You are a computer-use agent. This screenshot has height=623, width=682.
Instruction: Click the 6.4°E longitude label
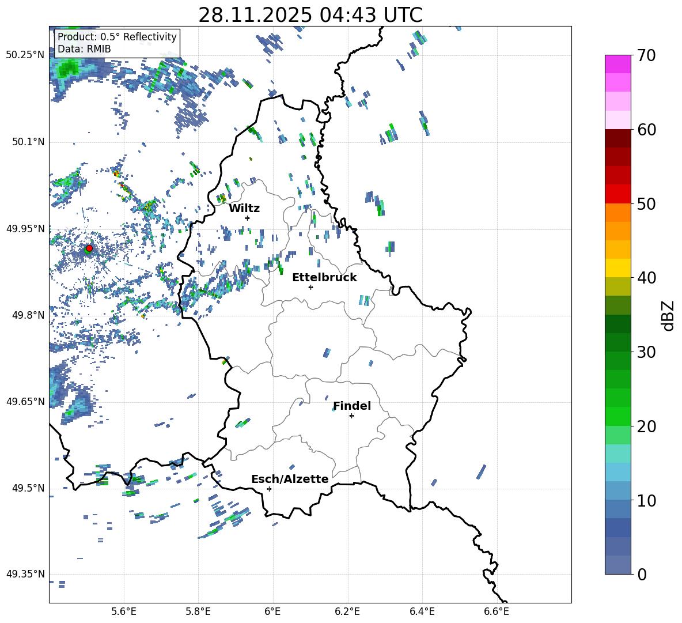click(422, 611)
